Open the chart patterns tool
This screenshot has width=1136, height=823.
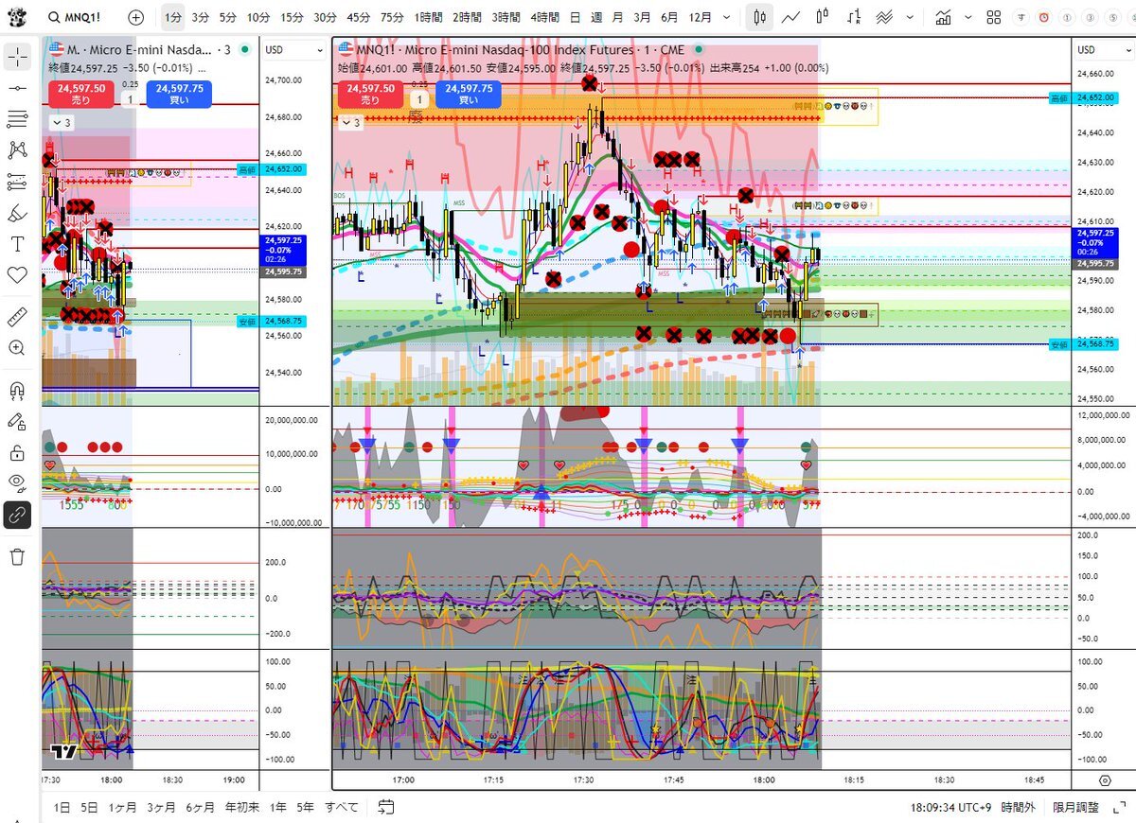pos(17,150)
